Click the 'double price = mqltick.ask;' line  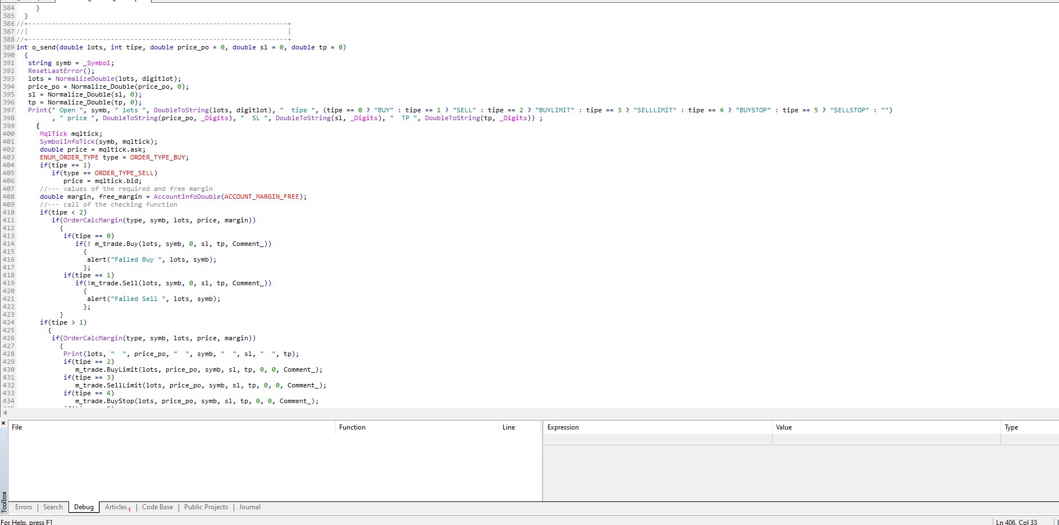click(93, 149)
